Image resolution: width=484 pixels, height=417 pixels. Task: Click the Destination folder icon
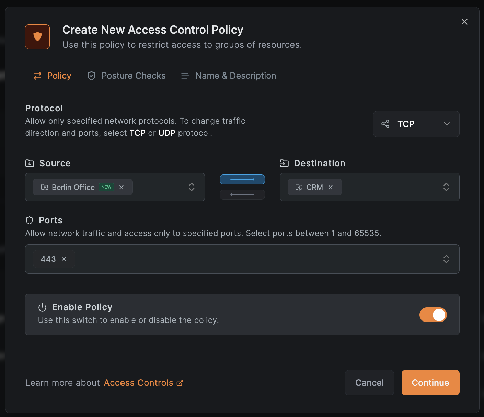pyautogui.click(x=284, y=163)
